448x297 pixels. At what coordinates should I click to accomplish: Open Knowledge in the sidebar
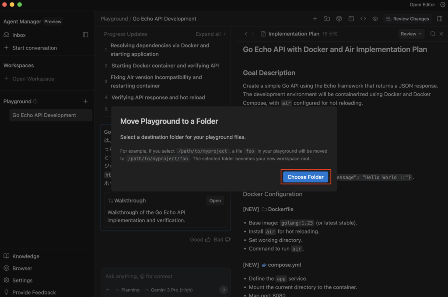pos(25,256)
